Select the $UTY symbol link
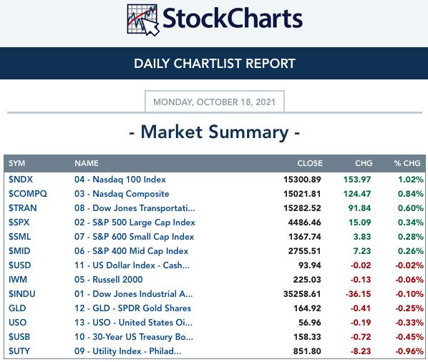This screenshot has height=362, width=428. click(19, 351)
